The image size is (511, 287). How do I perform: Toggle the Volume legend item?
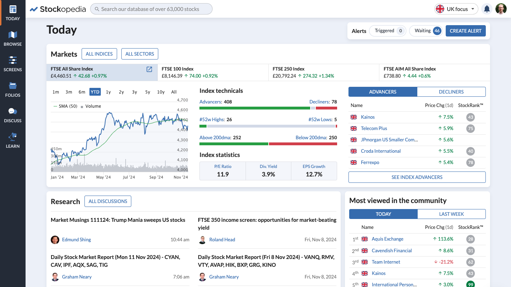91,106
